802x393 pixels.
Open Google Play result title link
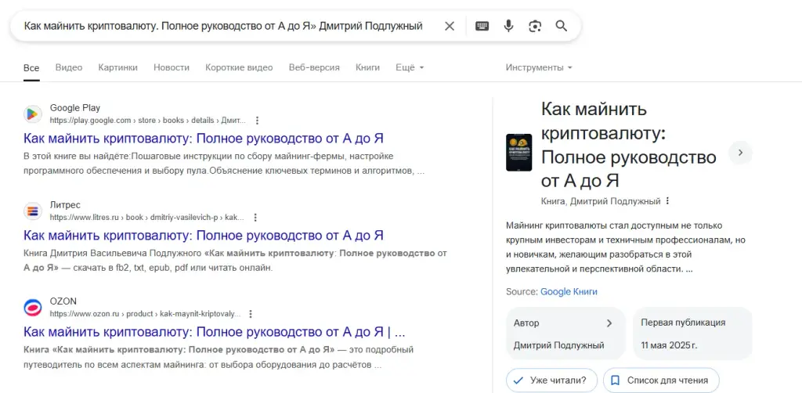[204, 139]
